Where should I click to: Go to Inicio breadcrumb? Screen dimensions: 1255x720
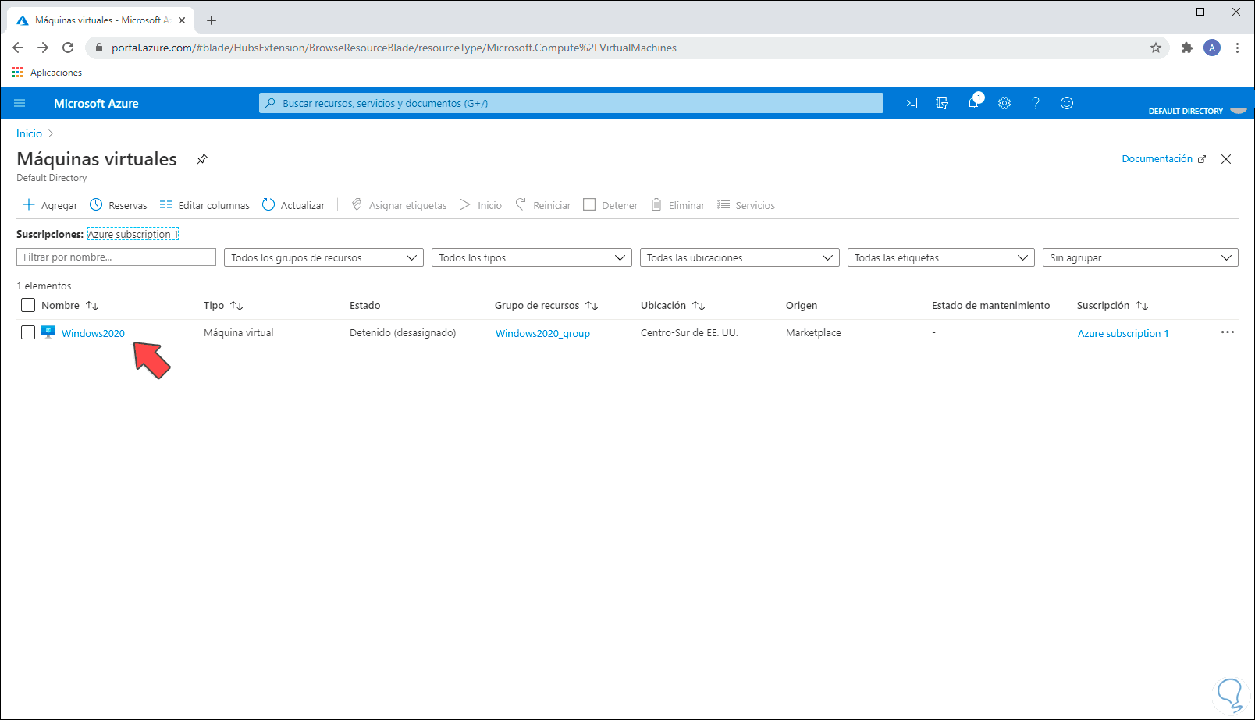coord(30,133)
